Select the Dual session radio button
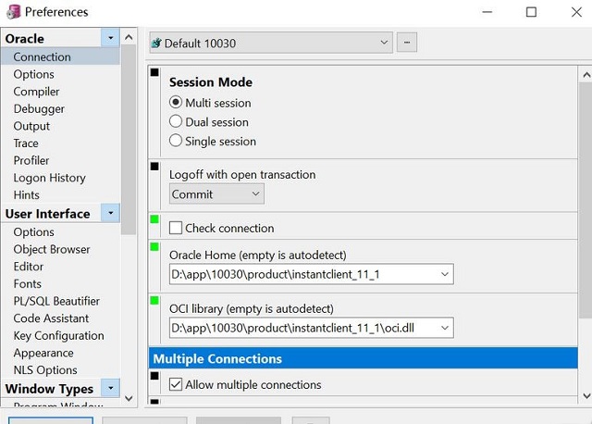 (x=176, y=121)
